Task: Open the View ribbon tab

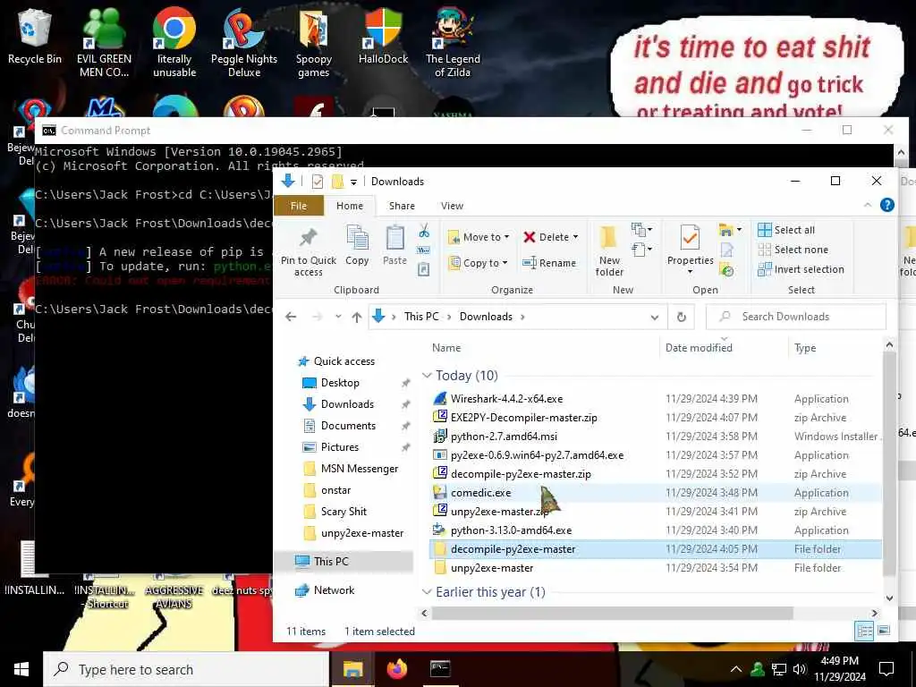Action: pos(452,206)
